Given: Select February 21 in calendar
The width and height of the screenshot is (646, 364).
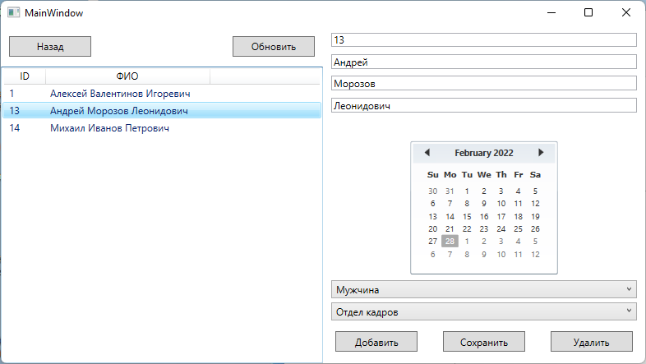Looking at the screenshot, I should 450,229.
